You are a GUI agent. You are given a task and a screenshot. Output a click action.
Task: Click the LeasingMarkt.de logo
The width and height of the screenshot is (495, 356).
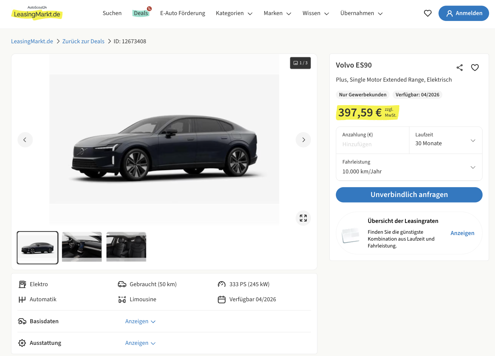coord(37,13)
